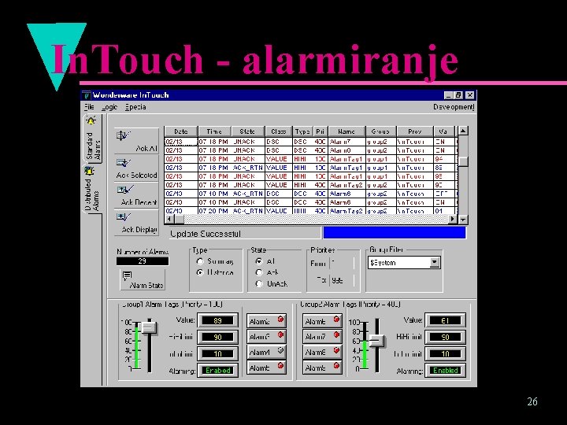
Task: Open the Special menu
Action: (135, 107)
